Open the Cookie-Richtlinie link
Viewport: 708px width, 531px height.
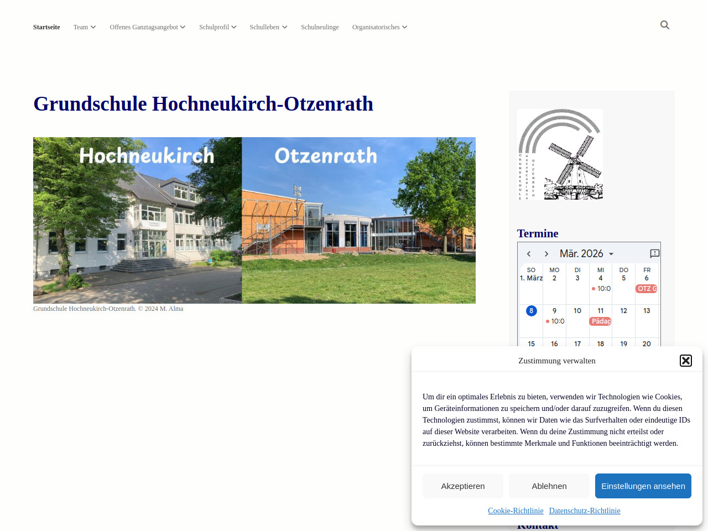516,511
